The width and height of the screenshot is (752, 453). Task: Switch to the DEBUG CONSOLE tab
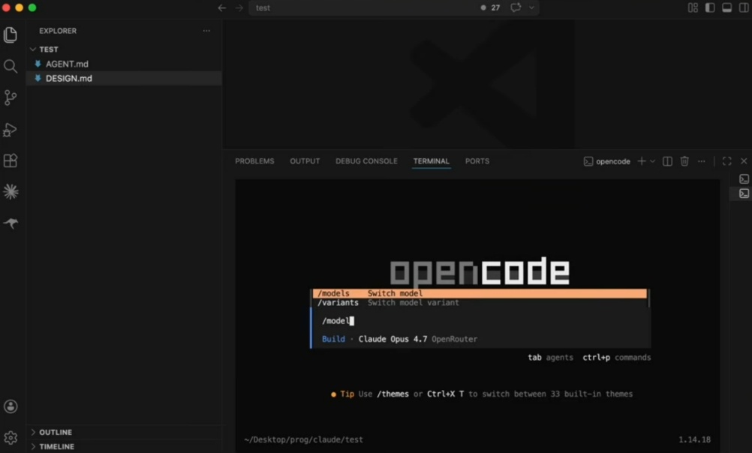(366, 161)
